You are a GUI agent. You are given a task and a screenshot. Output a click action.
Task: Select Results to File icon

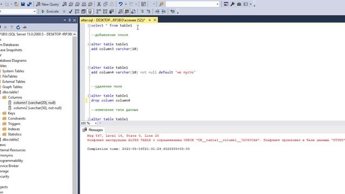coord(133,11)
